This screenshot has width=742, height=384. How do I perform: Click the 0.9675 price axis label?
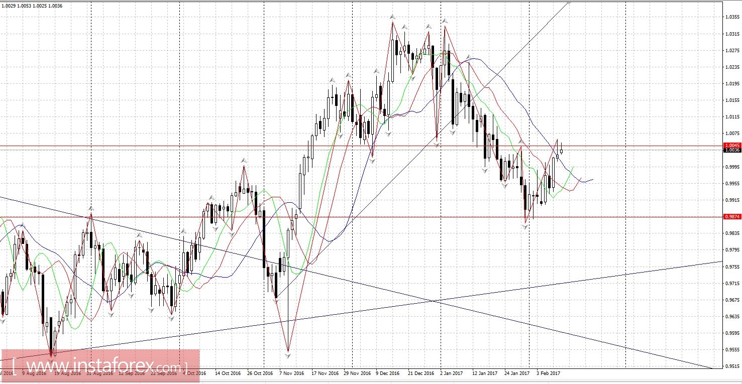tap(732, 300)
